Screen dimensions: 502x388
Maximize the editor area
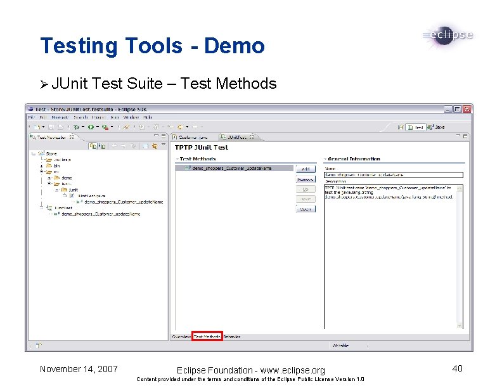[x=465, y=136]
